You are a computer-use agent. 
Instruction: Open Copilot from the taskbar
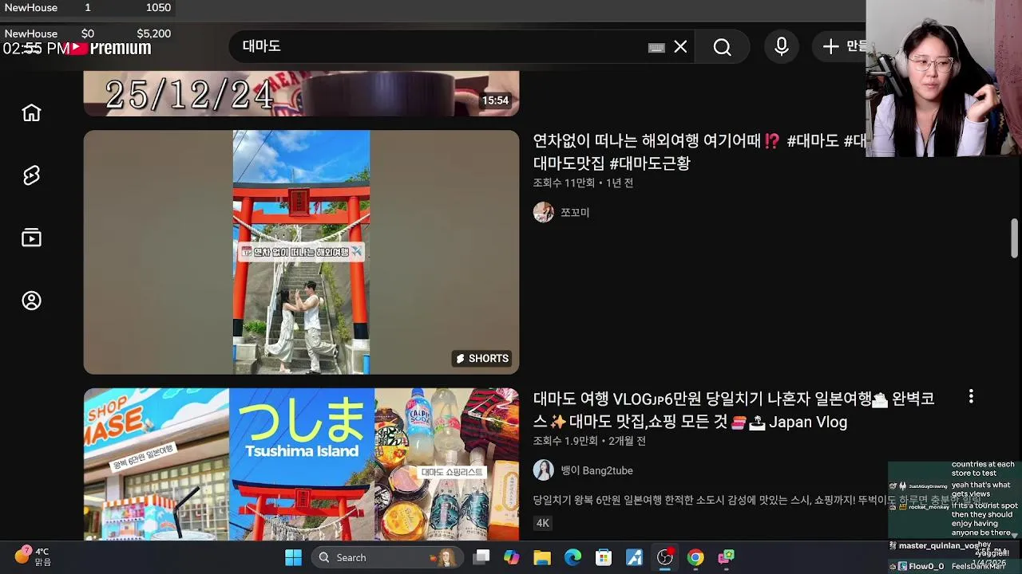[512, 557]
